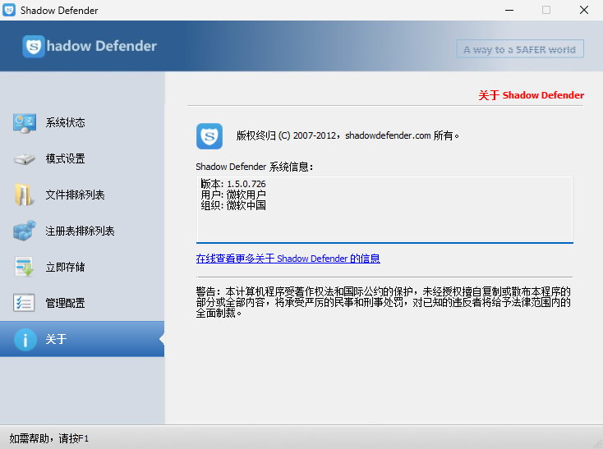Click the 警告 legal warning paragraph

click(384, 302)
